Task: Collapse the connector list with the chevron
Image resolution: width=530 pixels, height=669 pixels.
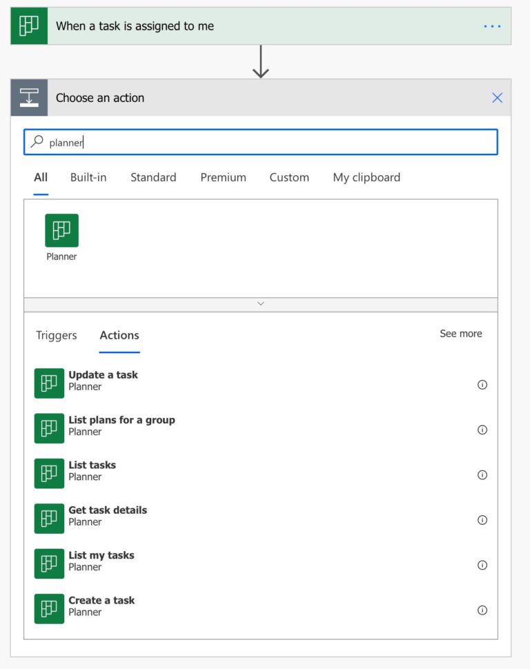Action: click(260, 303)
